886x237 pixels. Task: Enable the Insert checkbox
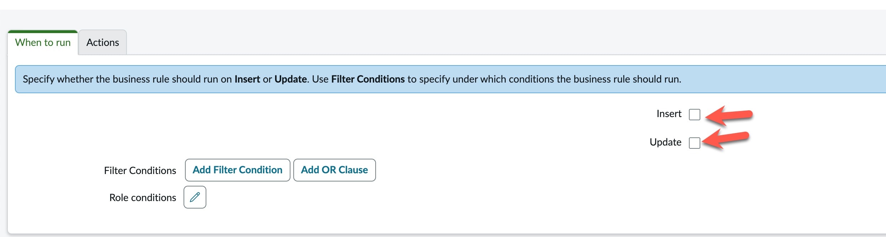click(694, 115)
